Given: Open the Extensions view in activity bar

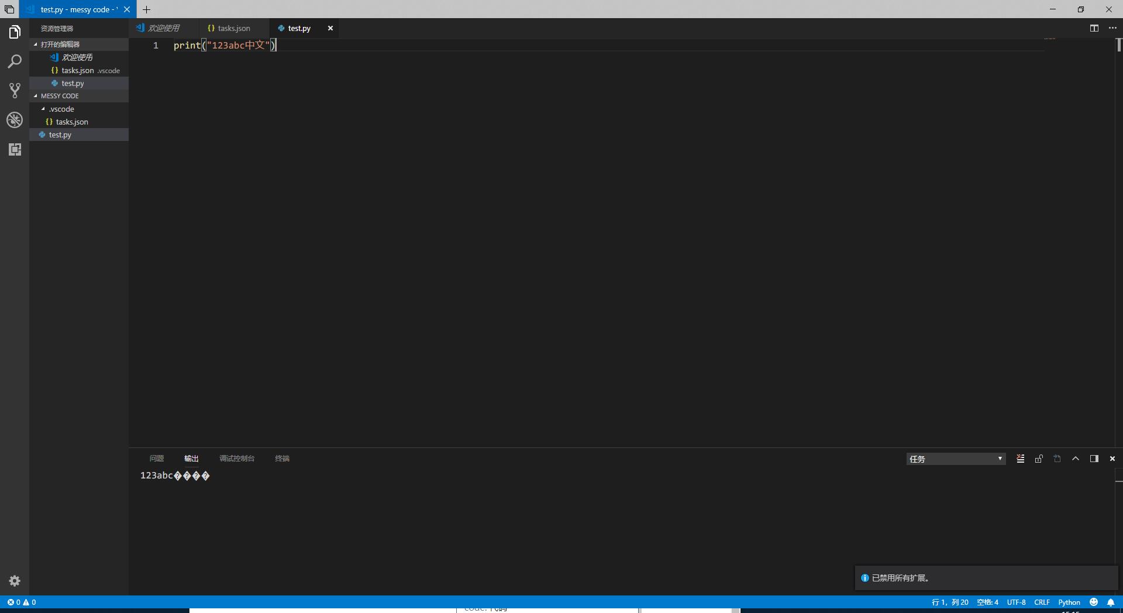Looking at the screenshot, I should [x=15, y=149].
